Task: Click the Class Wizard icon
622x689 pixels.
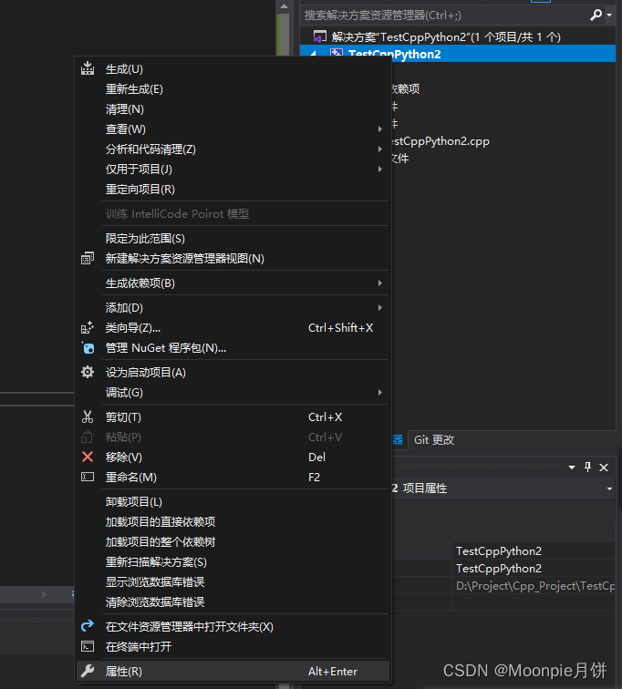Action: point(88,328)
